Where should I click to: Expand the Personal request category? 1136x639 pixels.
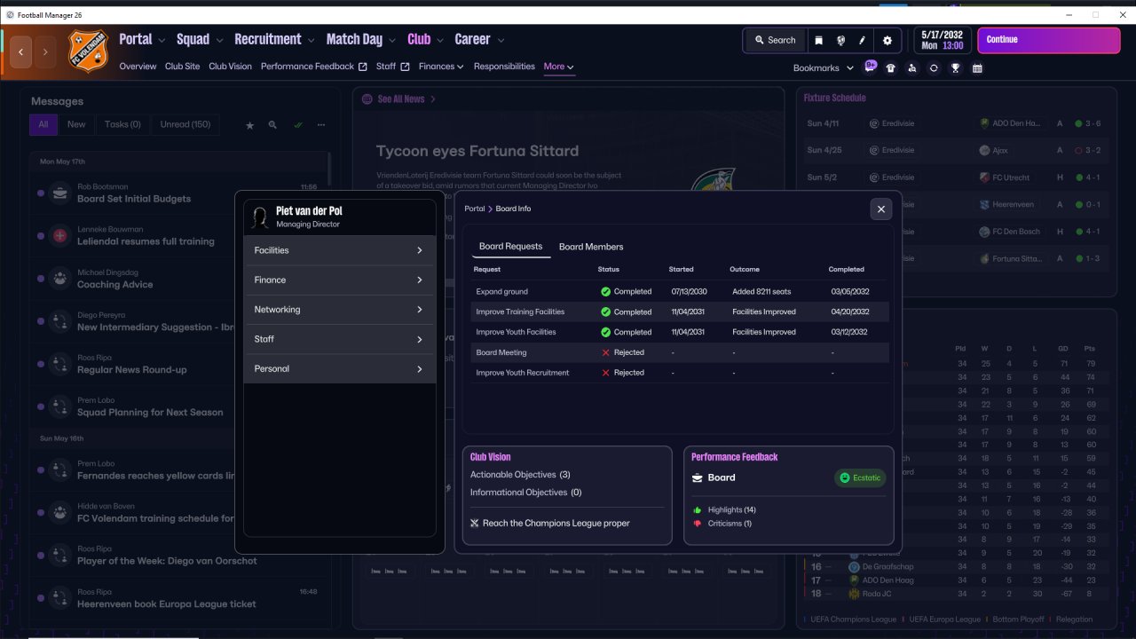point(340,369)
